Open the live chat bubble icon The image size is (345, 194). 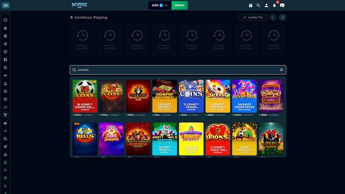coord(282,5)
